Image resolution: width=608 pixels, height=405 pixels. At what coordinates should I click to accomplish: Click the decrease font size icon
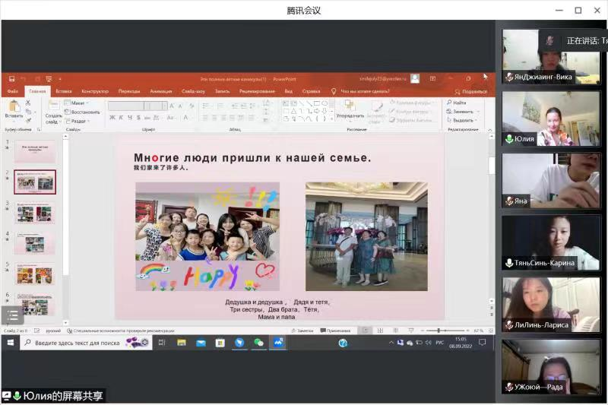[x=180, y=106]
